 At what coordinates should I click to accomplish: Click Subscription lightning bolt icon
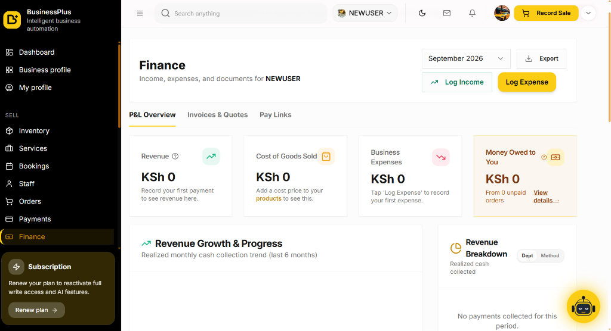coord(16,267)
